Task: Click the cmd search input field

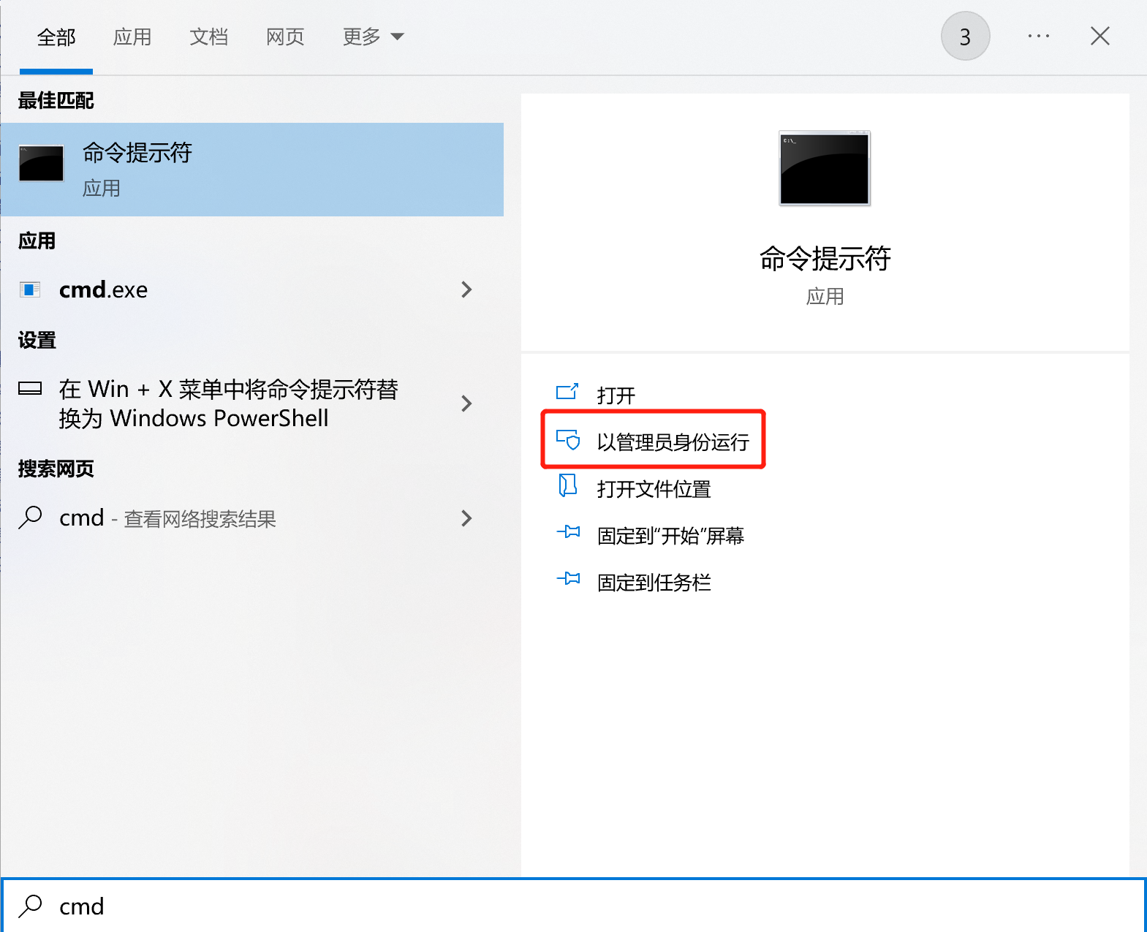Action: click(574, 906)
